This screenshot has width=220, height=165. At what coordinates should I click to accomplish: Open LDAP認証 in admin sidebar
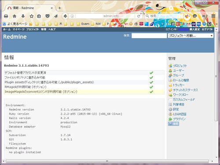(180, 114)
